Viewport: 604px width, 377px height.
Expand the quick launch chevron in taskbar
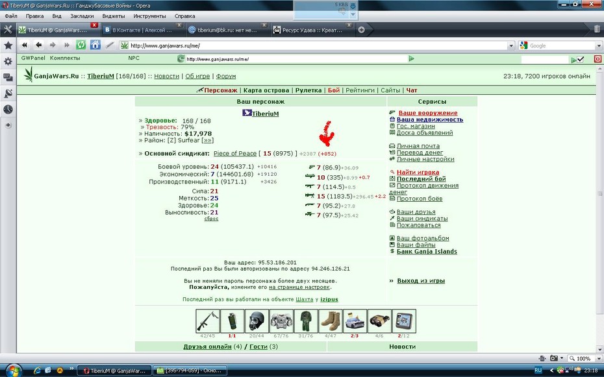[x=71, y=369]
